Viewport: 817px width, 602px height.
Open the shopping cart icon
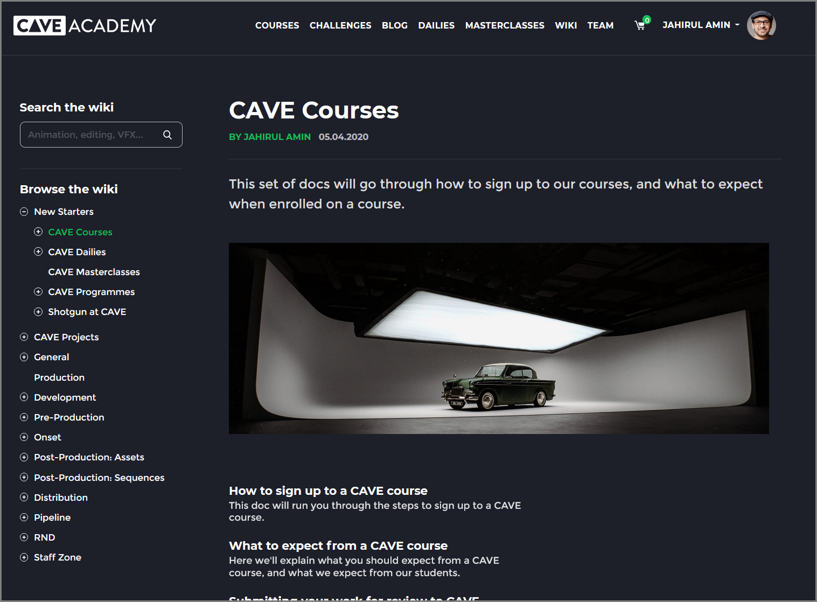pos(640,25)
